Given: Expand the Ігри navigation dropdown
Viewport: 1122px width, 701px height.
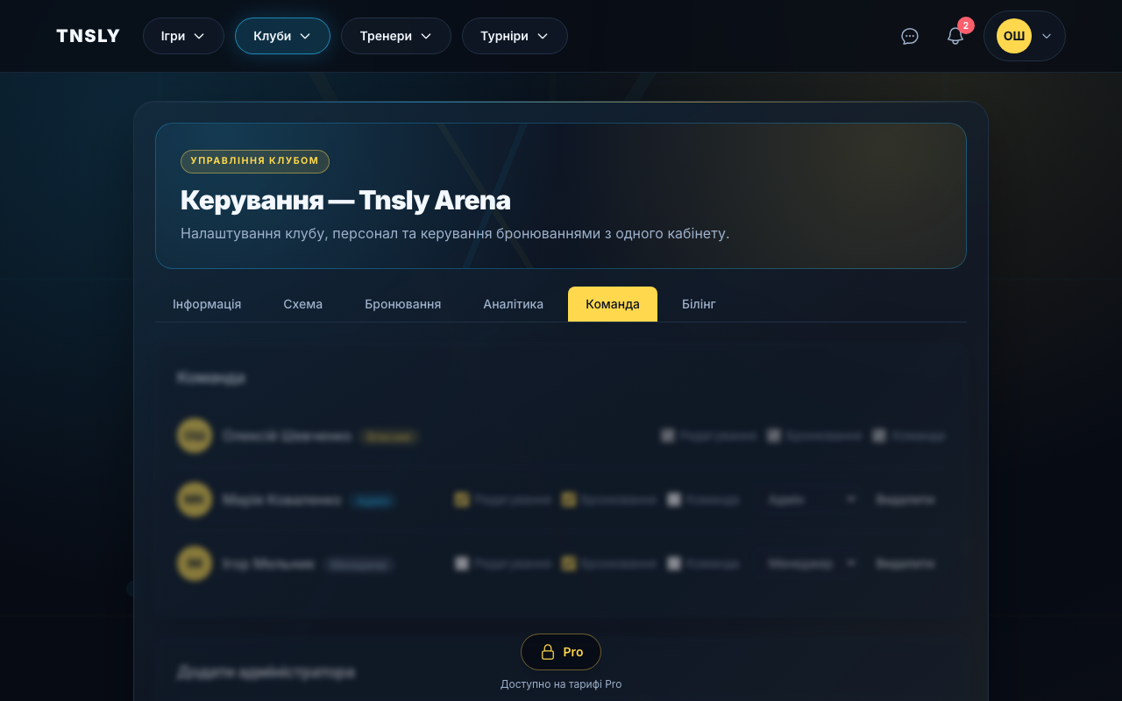Looking at the screenshot, I should pos(183,36).
